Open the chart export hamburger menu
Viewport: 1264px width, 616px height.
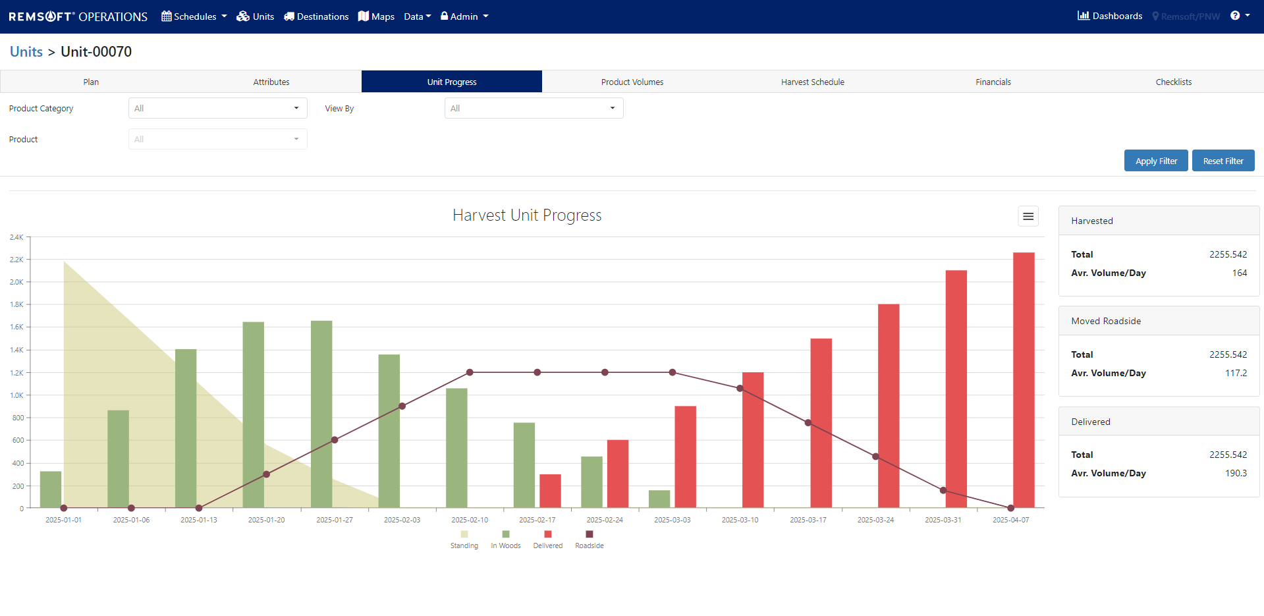click(1028, 216)
